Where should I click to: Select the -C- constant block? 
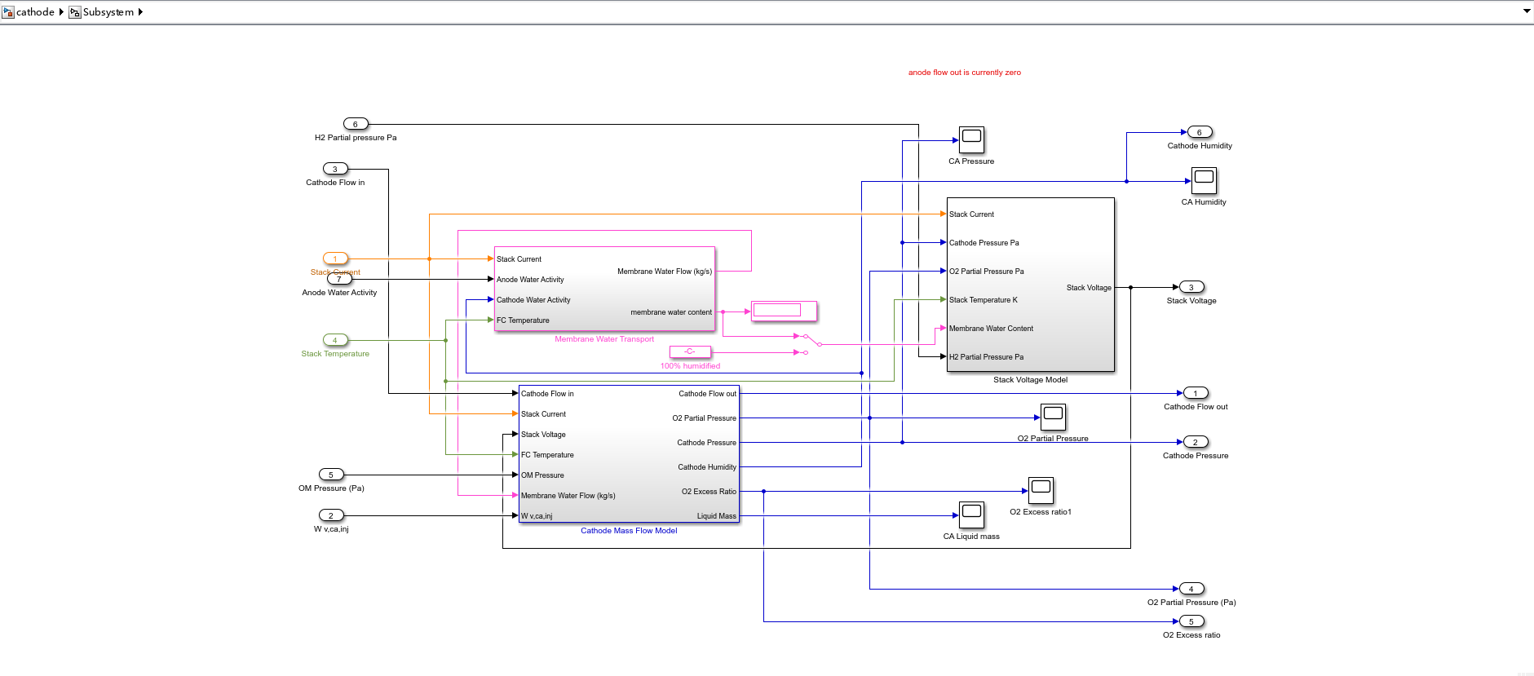(690, 351)
